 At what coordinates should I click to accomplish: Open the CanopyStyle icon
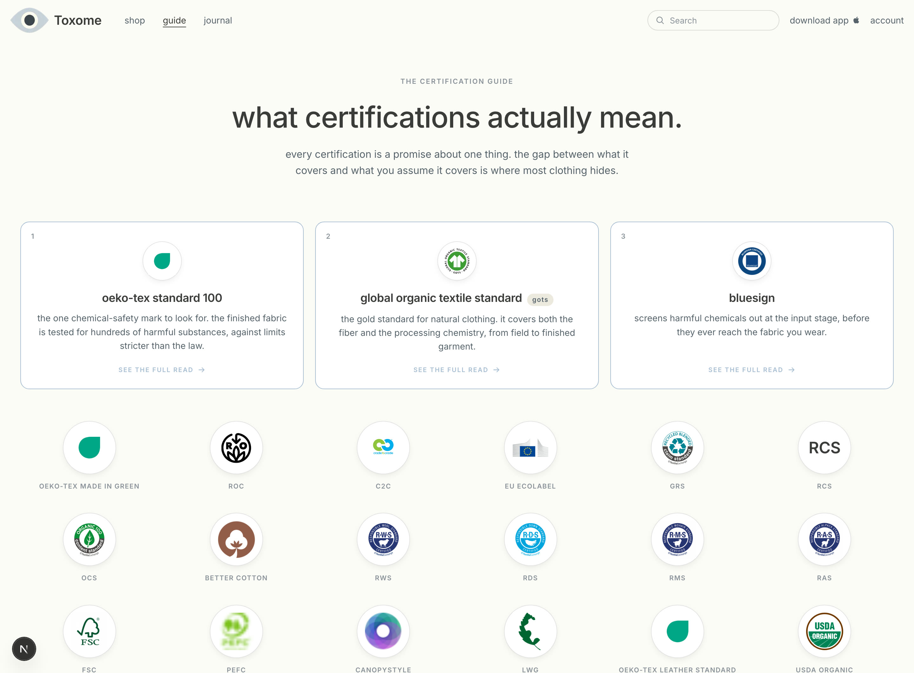pos(383,631)
